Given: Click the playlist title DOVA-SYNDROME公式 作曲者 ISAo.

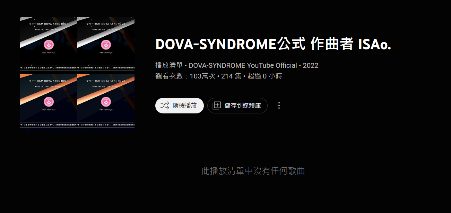Looking at the screenshot, I should click(273, 44).
